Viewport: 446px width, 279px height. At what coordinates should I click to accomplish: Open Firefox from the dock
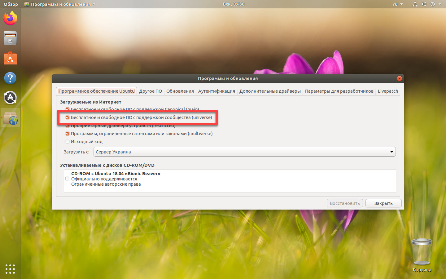[x=10, y=18]
